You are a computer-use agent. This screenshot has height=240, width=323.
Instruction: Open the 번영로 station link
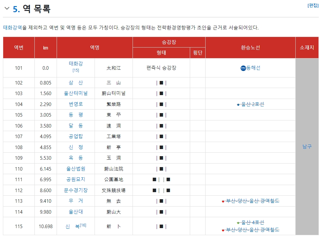[76, 104]
